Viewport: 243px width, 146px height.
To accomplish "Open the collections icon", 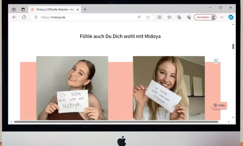I will (179, 17).
